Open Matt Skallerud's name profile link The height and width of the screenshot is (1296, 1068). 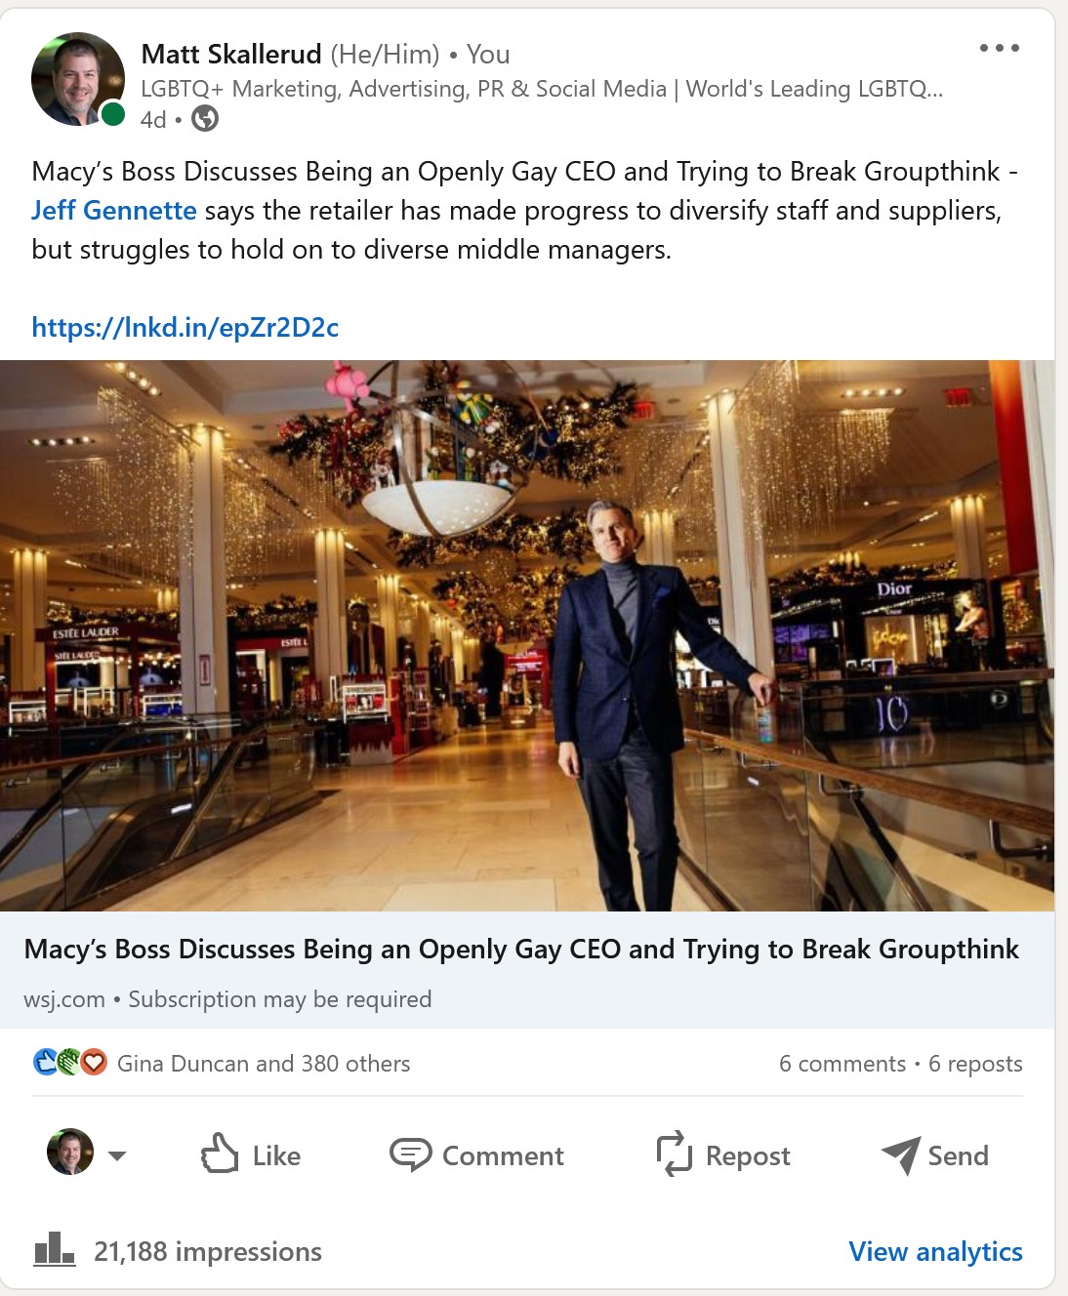coord(231,54)
